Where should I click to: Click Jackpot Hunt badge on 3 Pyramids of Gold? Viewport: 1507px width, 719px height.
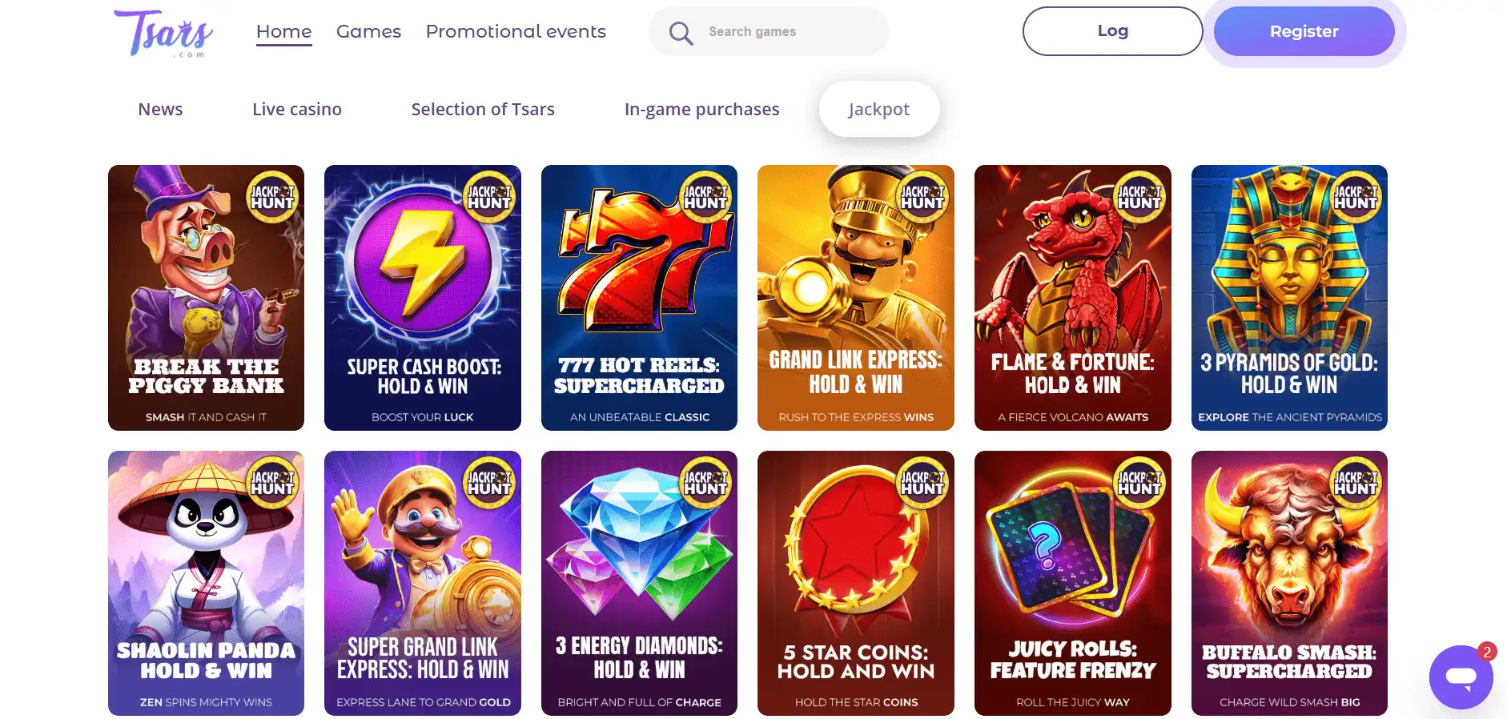coord(1356,196)
